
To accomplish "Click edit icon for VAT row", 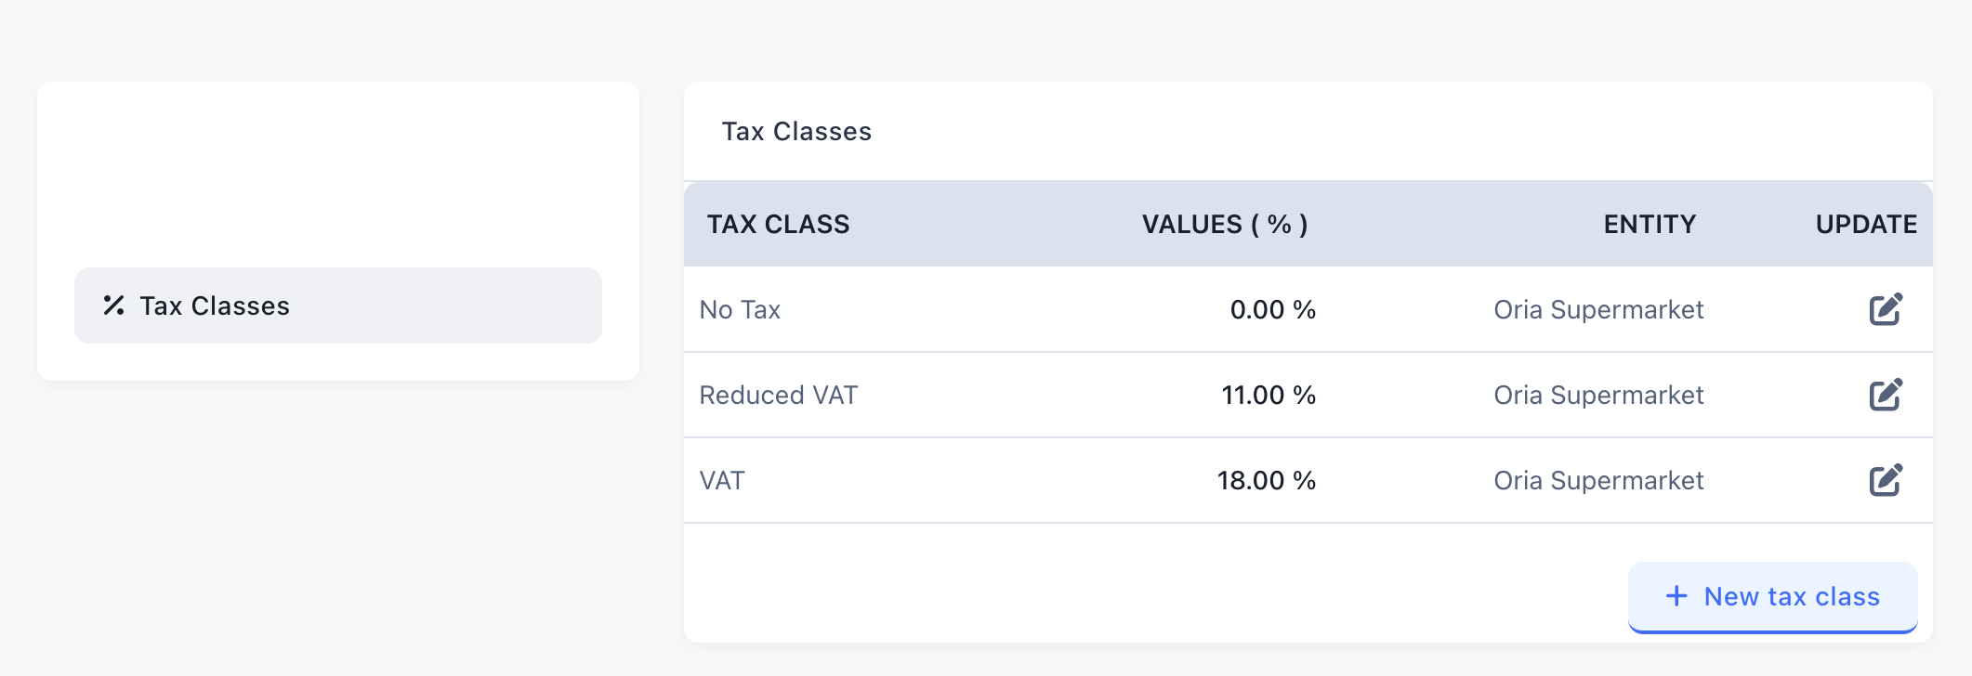I will (x=1886, y=480).
